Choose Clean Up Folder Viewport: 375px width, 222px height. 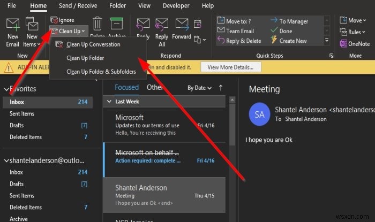[98, 58]
